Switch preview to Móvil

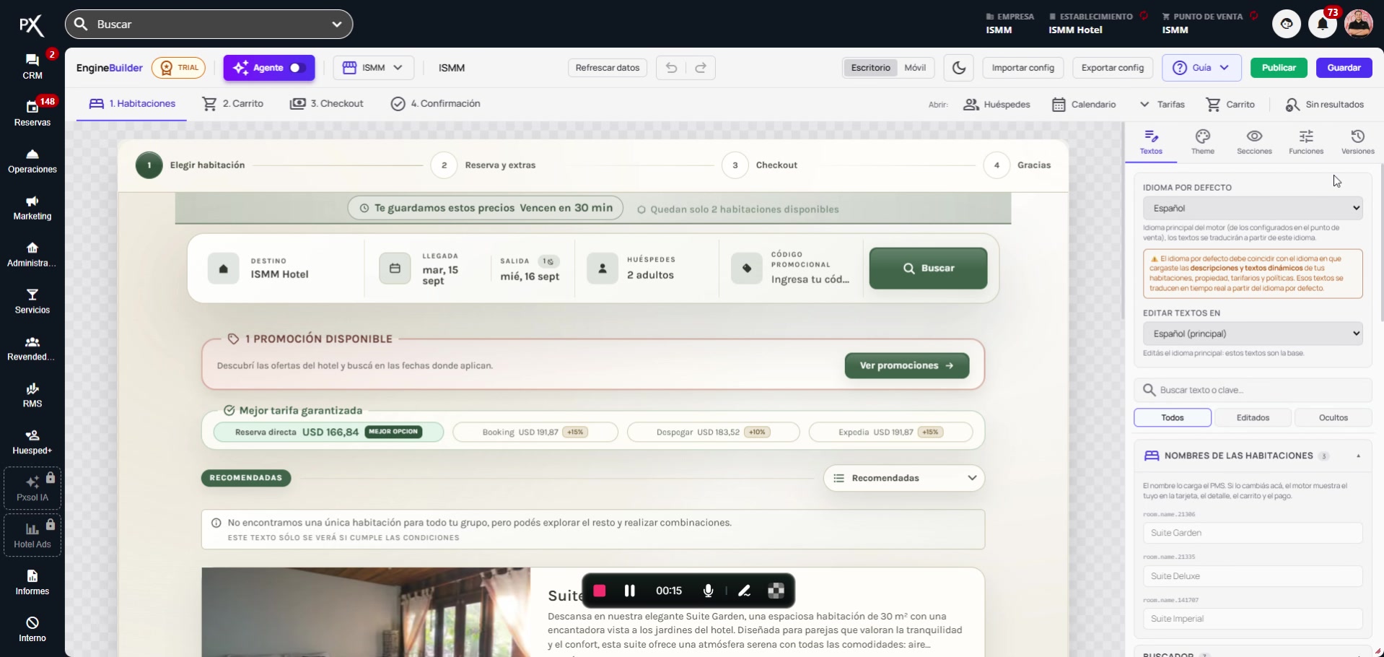click(x=915, y=68)
